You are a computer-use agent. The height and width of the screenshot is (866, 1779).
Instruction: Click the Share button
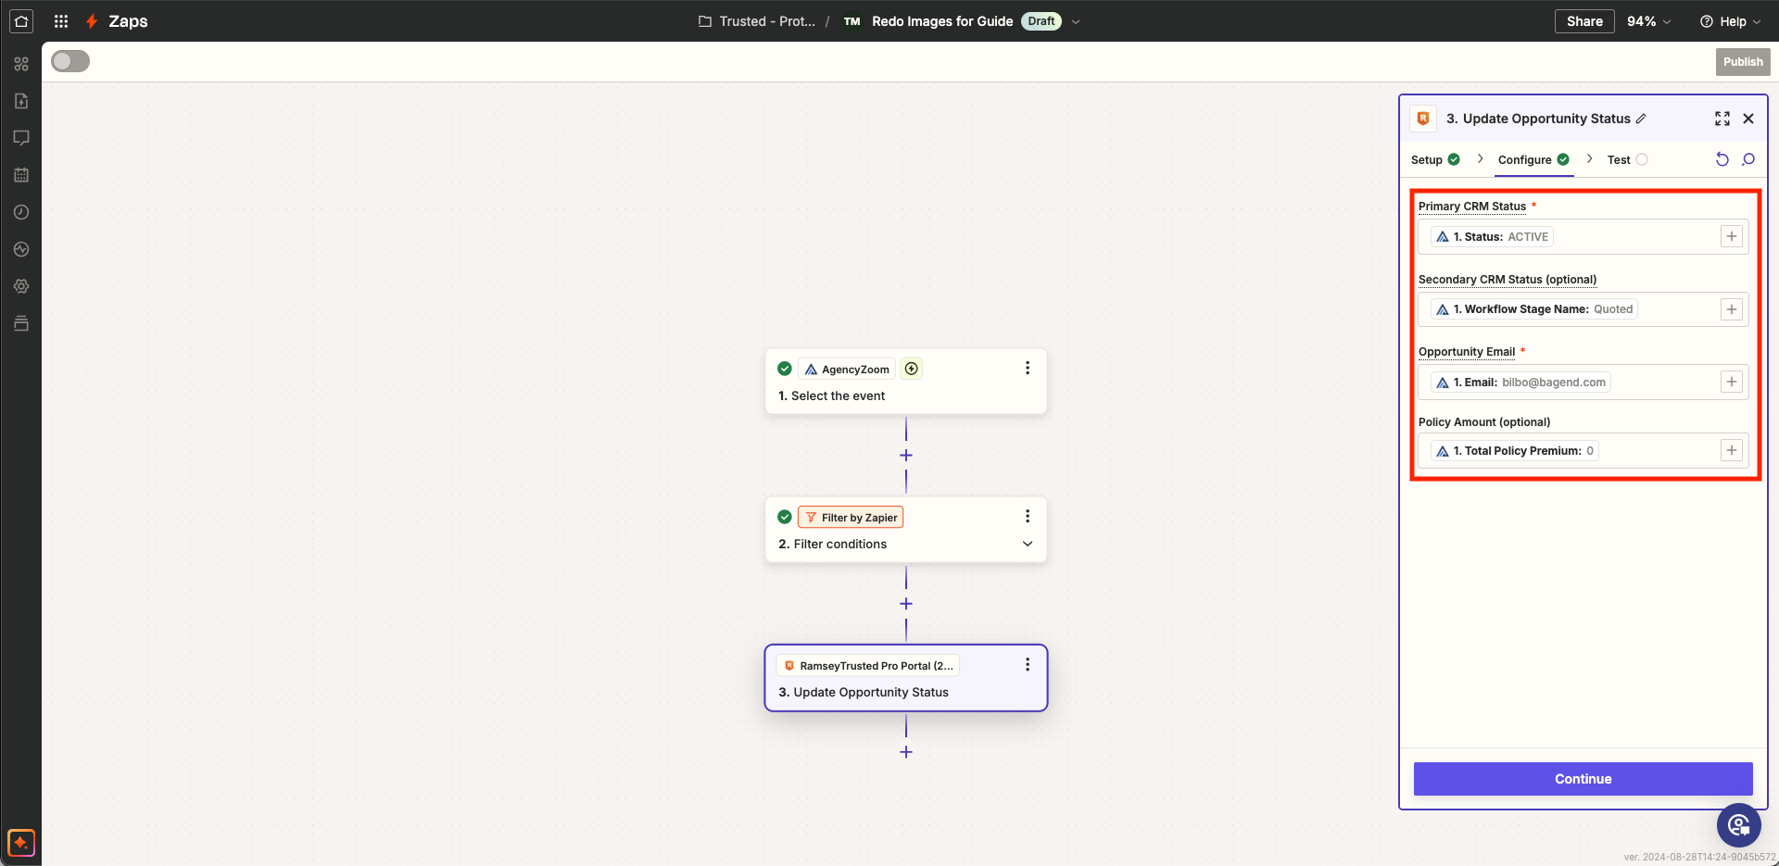(1583, 21)
